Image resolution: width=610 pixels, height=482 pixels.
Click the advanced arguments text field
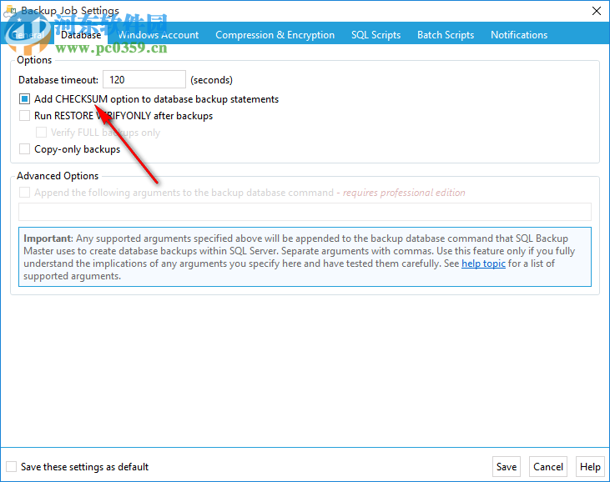click(x=305, y=212)
